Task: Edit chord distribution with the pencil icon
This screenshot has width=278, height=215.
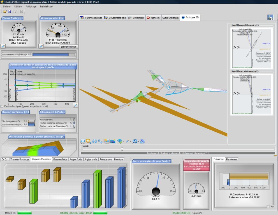Action: tap(76, 105)
